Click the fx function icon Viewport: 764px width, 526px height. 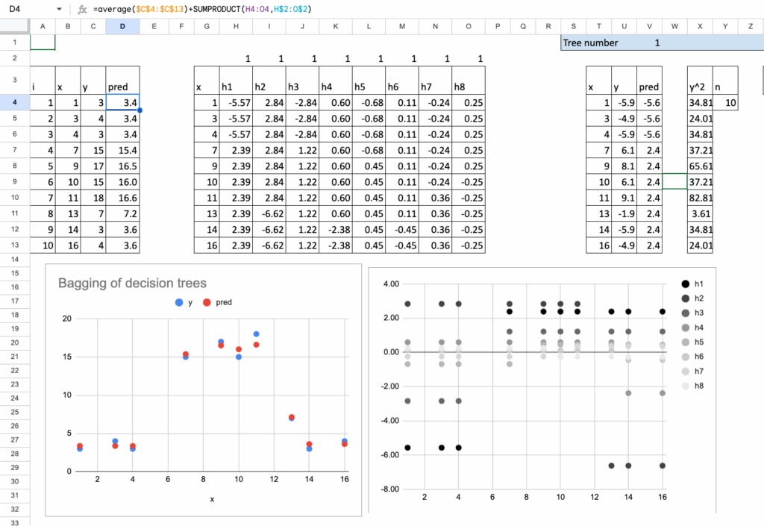point(82,10)
